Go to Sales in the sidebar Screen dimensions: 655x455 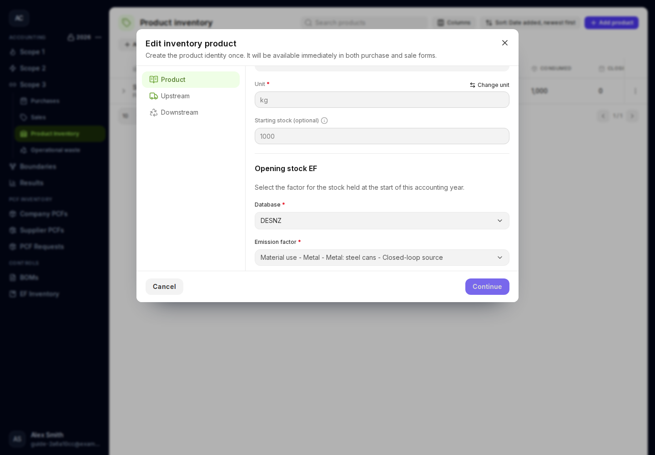point(60,117)
